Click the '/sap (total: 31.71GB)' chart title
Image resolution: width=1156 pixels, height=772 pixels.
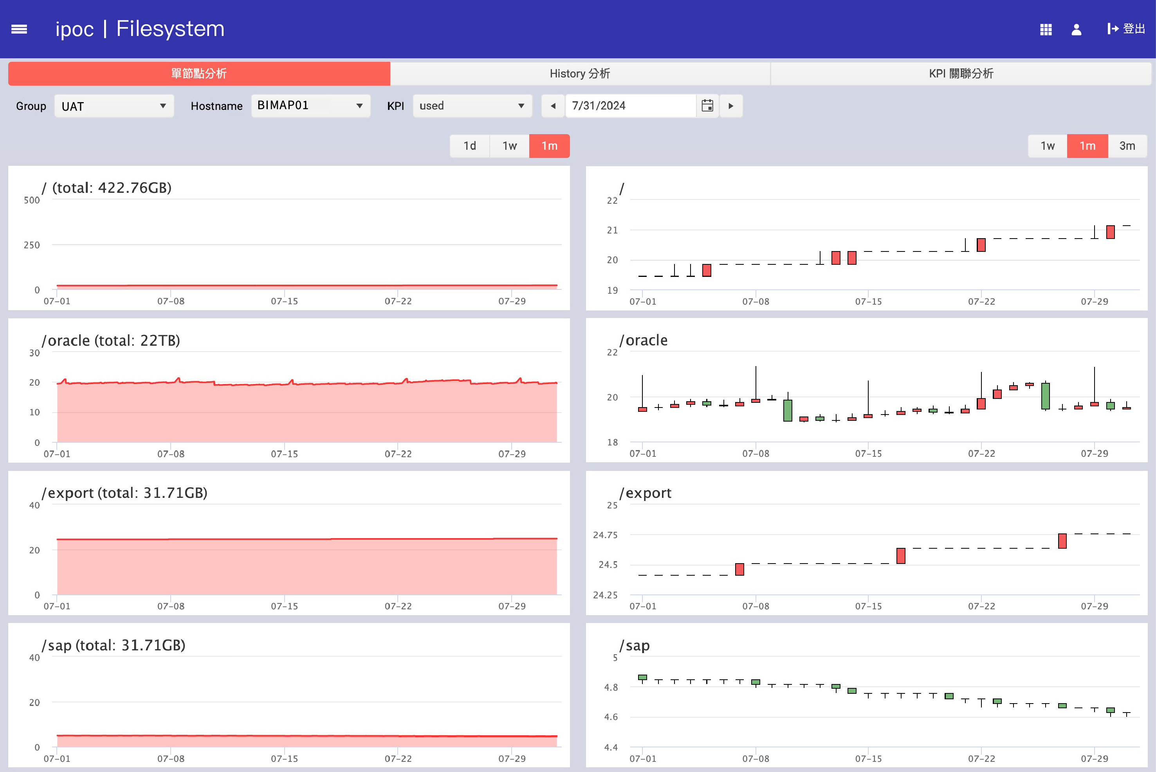114,645
